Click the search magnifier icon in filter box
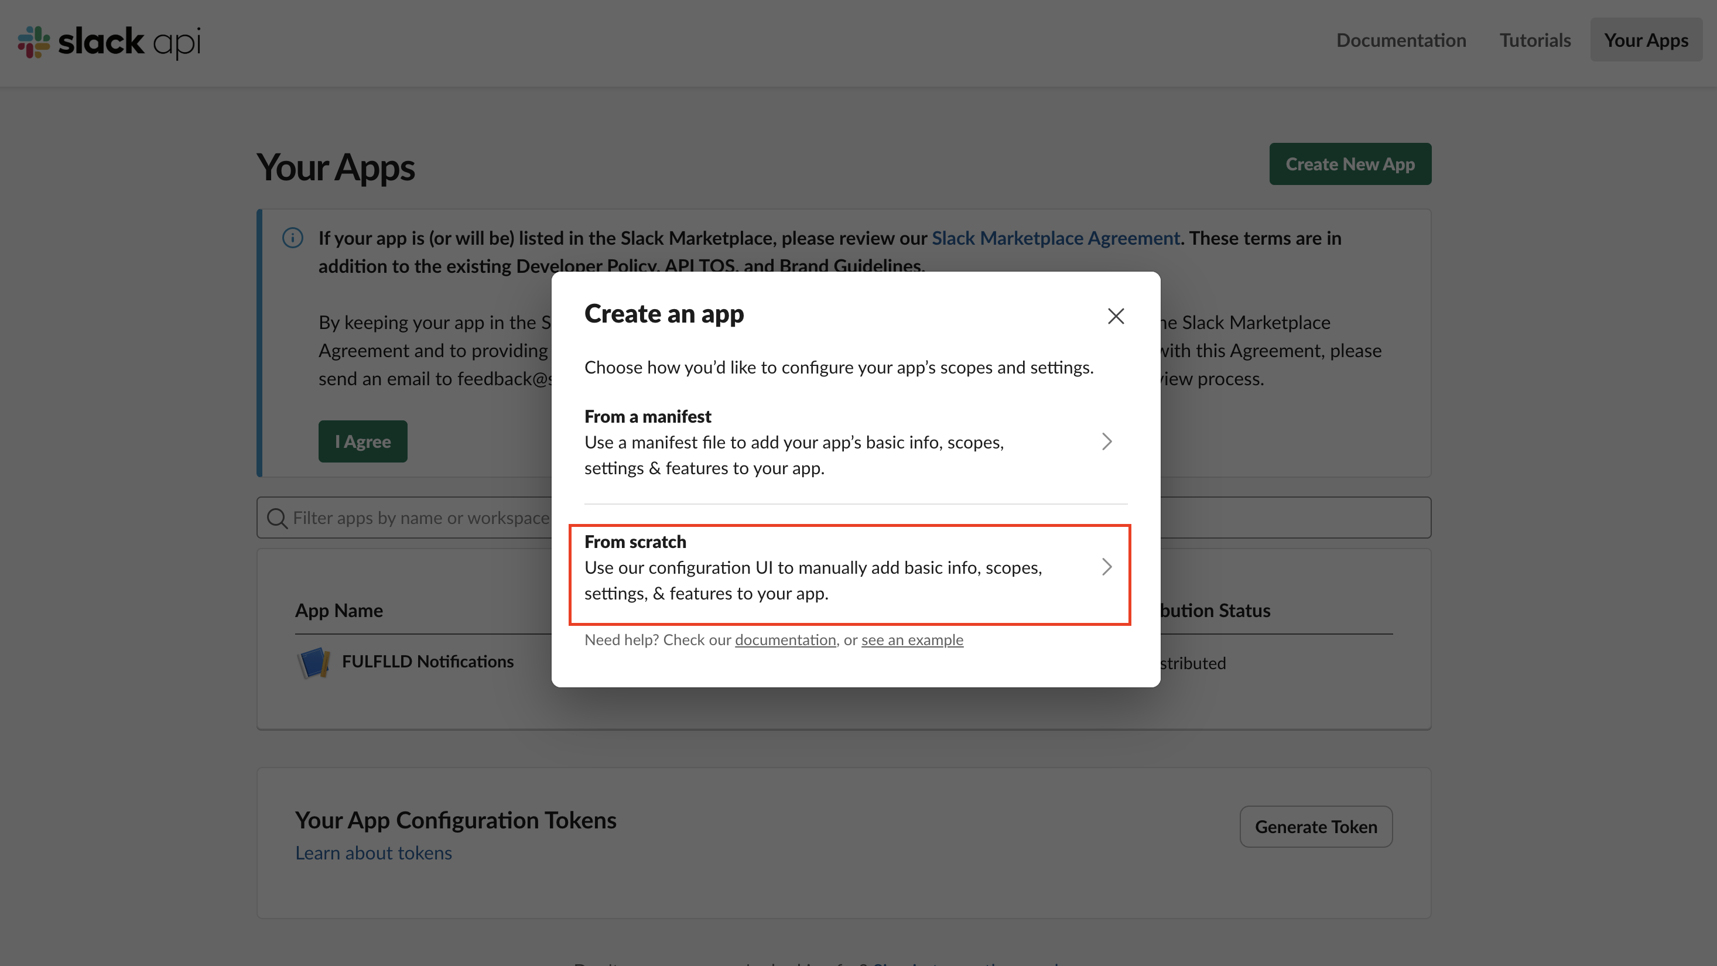Viewport: 1717px width, 966px height. (276, 518)
